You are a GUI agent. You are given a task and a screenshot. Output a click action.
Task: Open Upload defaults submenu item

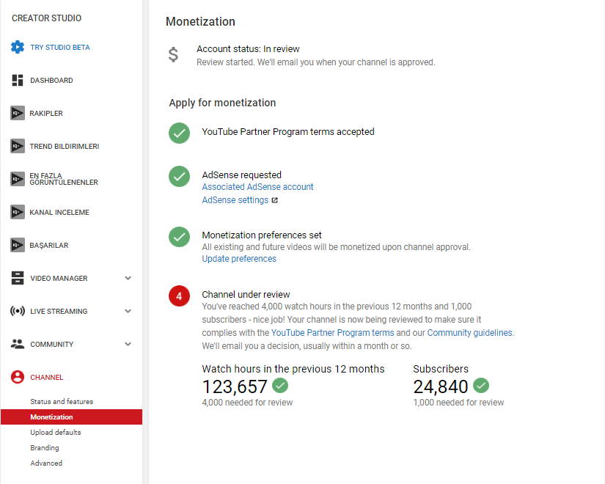[56, 432]
